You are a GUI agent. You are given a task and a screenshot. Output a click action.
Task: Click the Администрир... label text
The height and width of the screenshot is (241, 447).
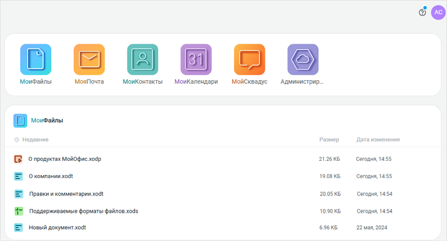click(302, 81)
